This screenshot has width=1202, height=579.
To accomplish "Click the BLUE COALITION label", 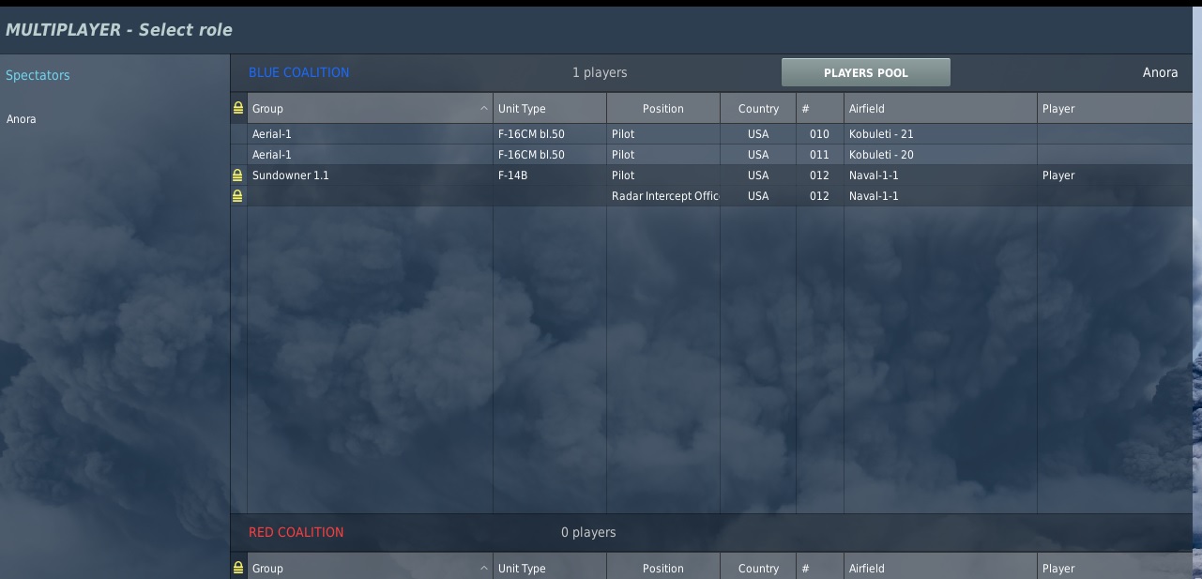I will 298,72.
